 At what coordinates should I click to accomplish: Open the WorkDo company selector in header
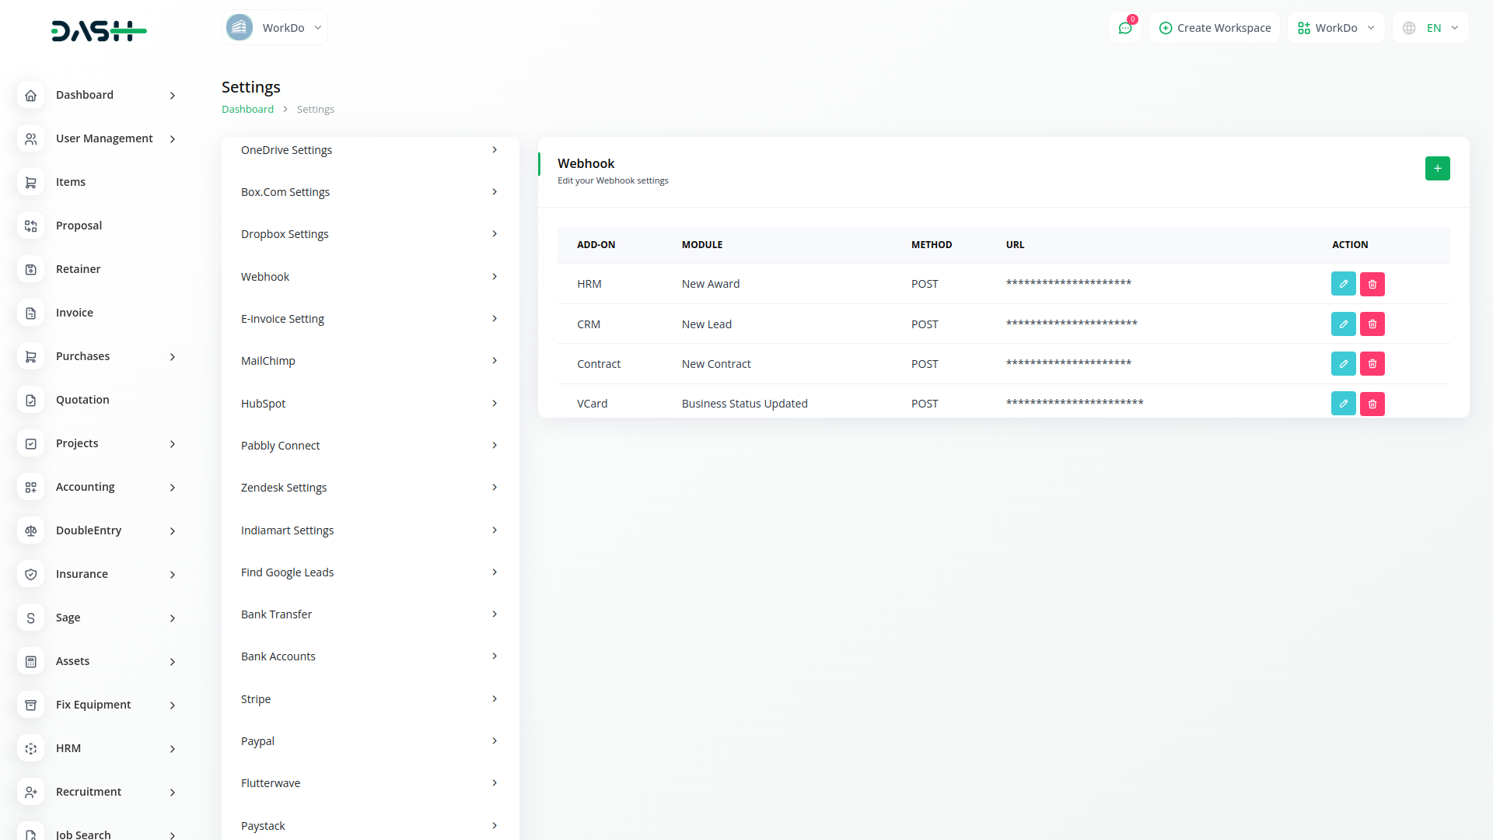click(x=274, y=28)
